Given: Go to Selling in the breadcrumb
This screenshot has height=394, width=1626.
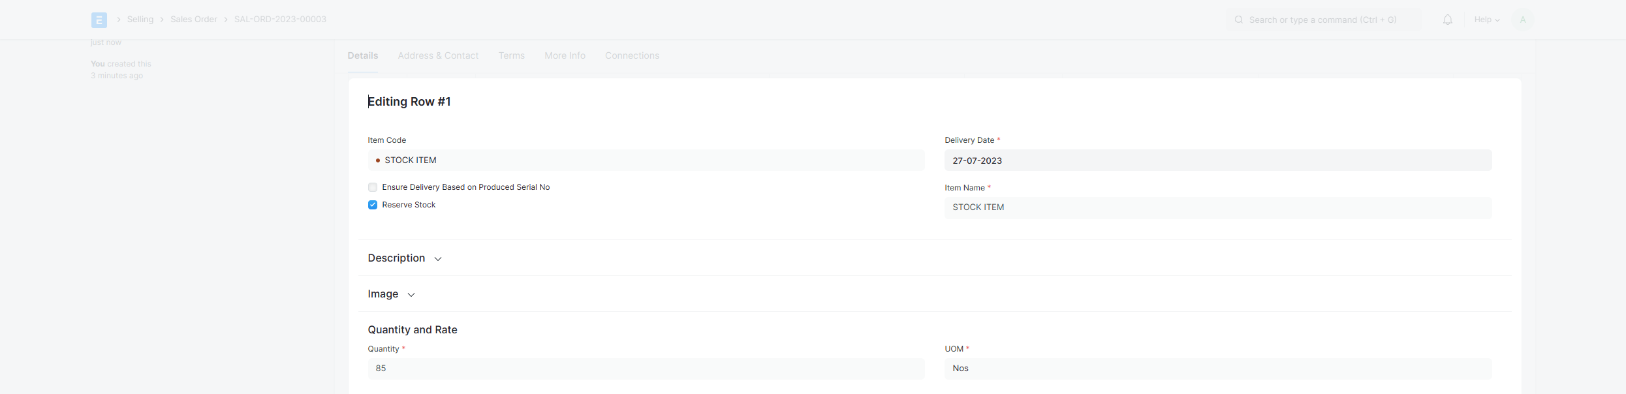Looking at the screenshot, I should click(140, 20).
